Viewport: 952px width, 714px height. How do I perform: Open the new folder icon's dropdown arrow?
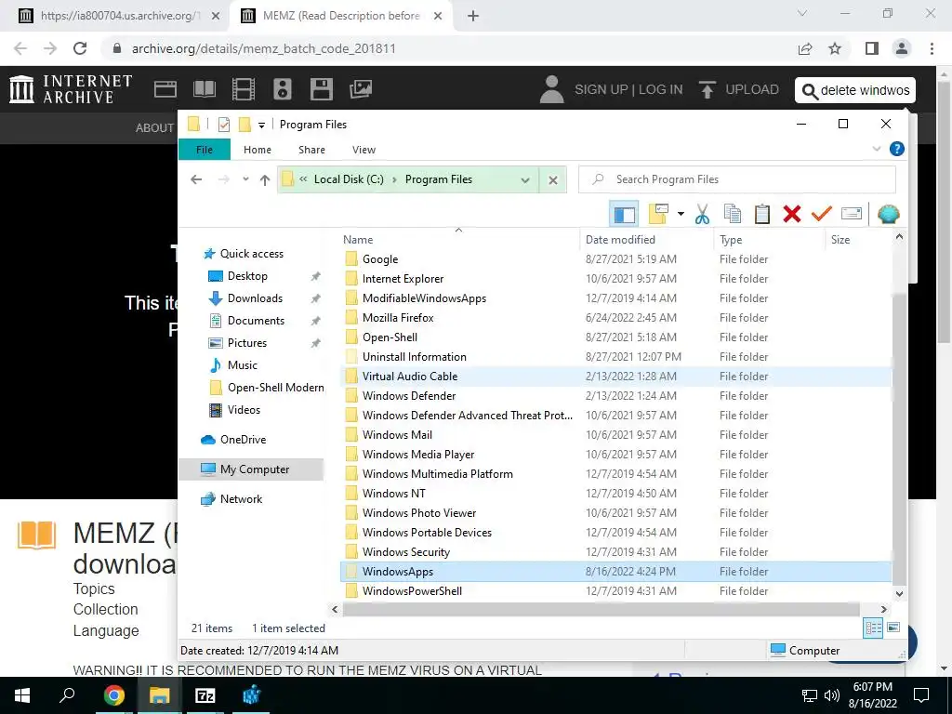coord(681,214)
